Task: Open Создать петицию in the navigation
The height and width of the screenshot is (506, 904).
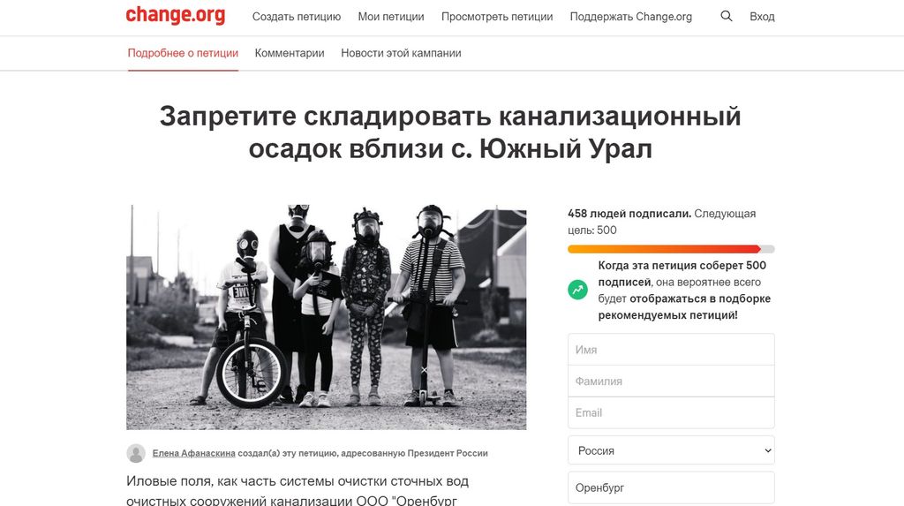Action: coord(297,17)
